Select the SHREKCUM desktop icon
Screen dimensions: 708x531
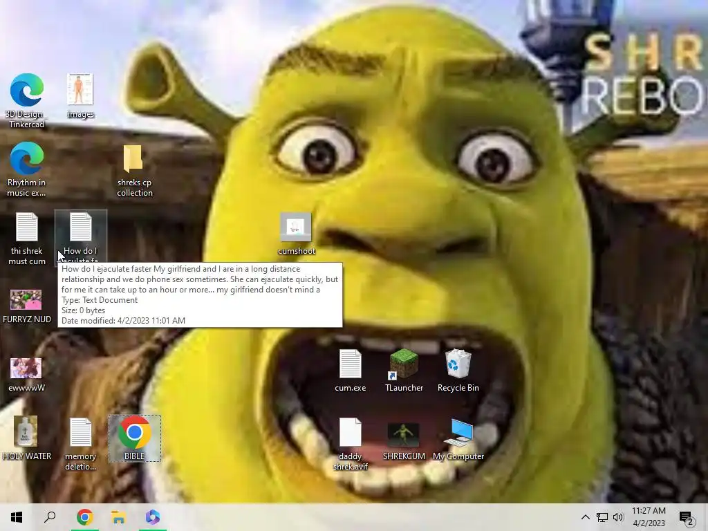click(x=404, y=442)
